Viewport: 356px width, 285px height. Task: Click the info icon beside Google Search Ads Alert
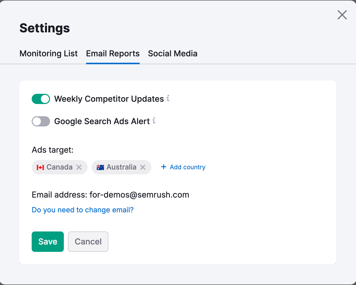click(154, 121)
